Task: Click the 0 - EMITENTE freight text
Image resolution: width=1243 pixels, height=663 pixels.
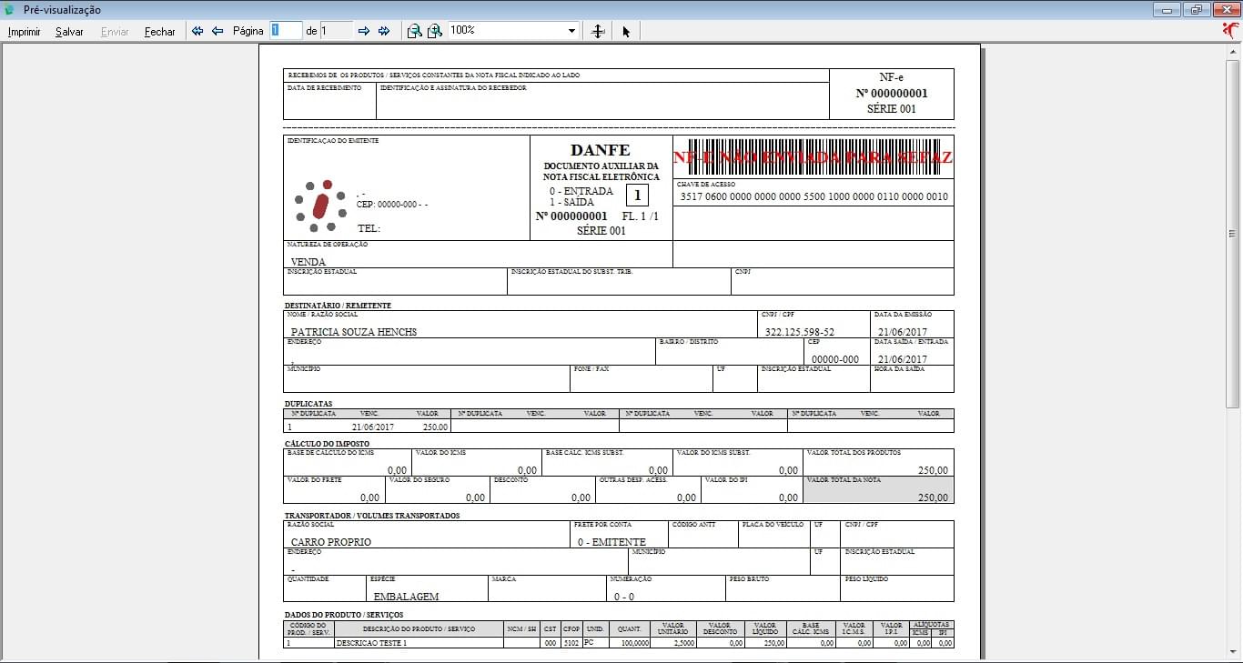Action: pos(611,542)
